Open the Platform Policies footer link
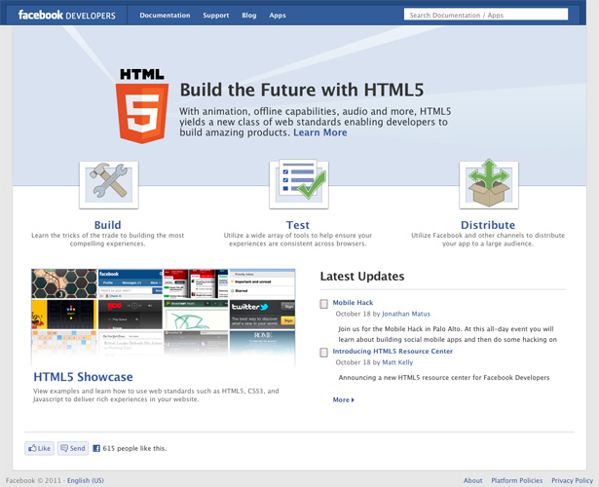 click(517, 480)
